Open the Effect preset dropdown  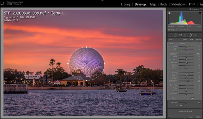(182, 44)
